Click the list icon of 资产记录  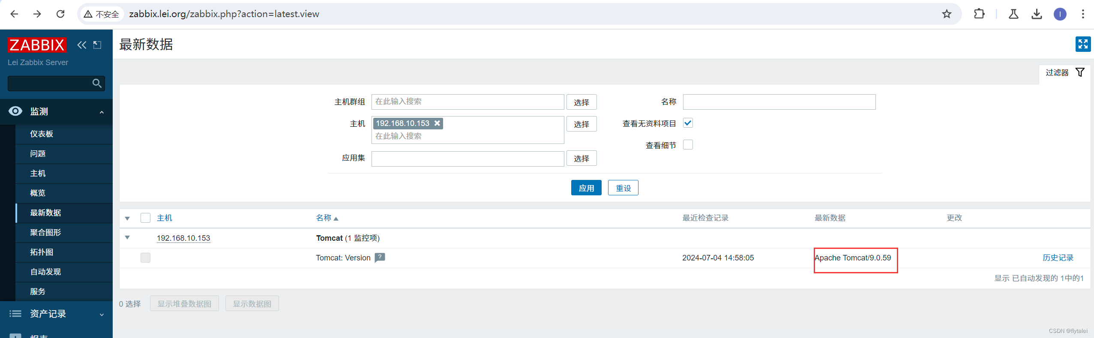[x=15, y=314]
